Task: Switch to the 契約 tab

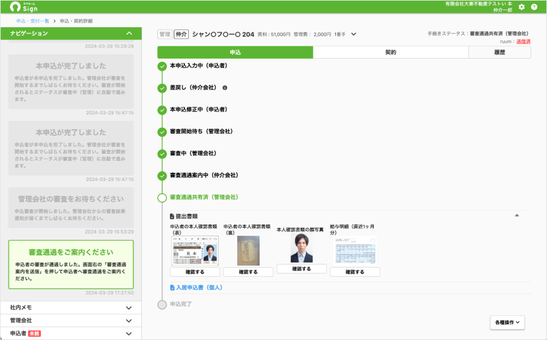Action: coord(390,53)
